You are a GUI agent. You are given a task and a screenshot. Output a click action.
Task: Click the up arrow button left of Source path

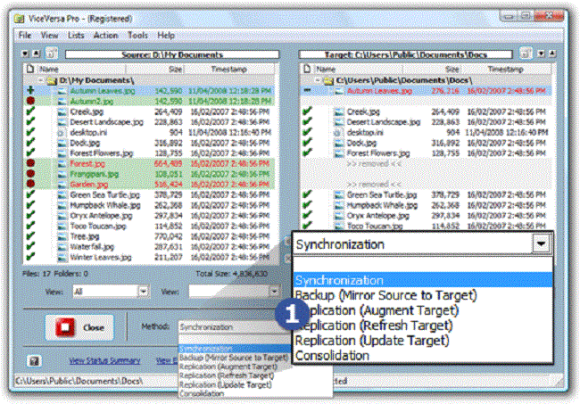click(x=37, y=54)
